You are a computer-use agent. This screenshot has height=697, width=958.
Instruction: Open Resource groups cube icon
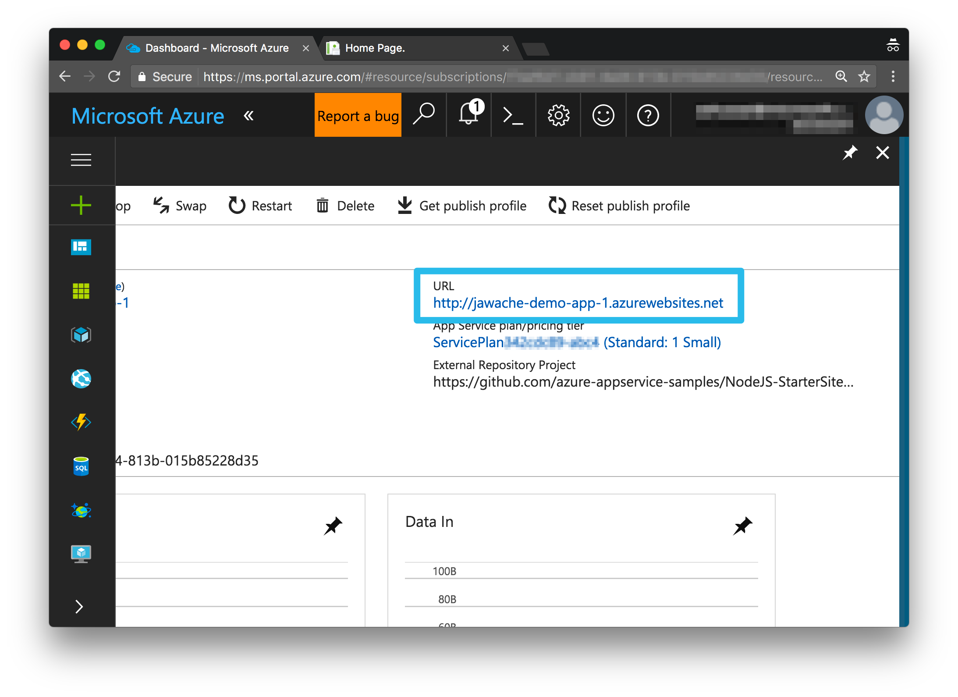tap(81, 335)
